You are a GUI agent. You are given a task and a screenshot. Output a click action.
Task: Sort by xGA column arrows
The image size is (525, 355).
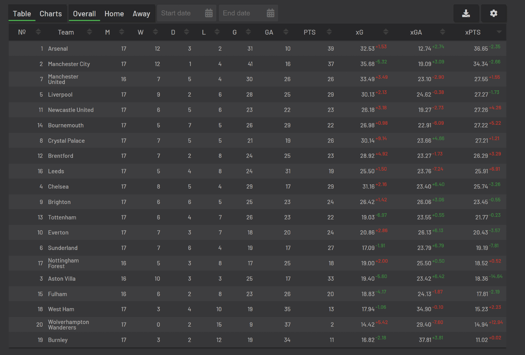click(442, 32)
